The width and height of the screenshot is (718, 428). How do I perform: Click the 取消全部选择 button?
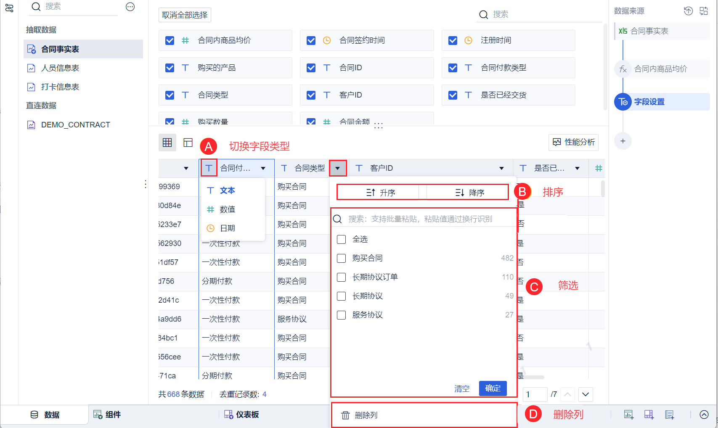[x=185, y=15]
